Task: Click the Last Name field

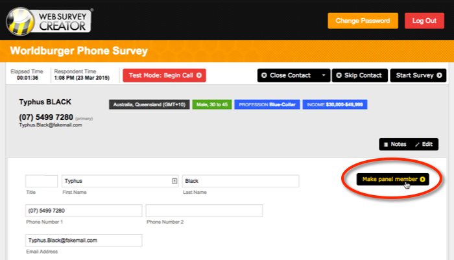Action: coord(240,181)
